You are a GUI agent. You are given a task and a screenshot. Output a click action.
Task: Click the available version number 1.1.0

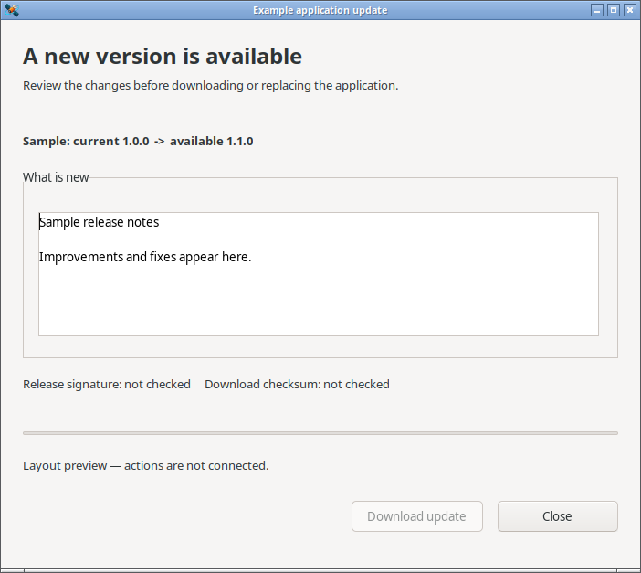tap(240, 142)
